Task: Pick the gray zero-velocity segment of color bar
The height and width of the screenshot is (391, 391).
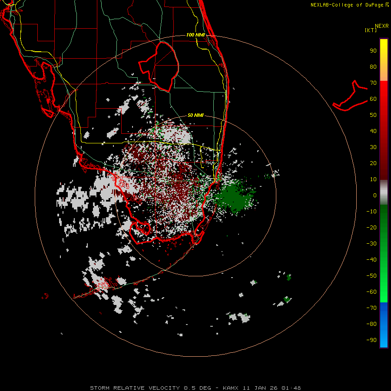Action: [384, 192]
